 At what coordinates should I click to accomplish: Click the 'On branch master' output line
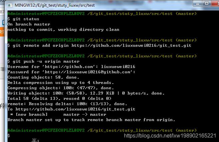29,24
